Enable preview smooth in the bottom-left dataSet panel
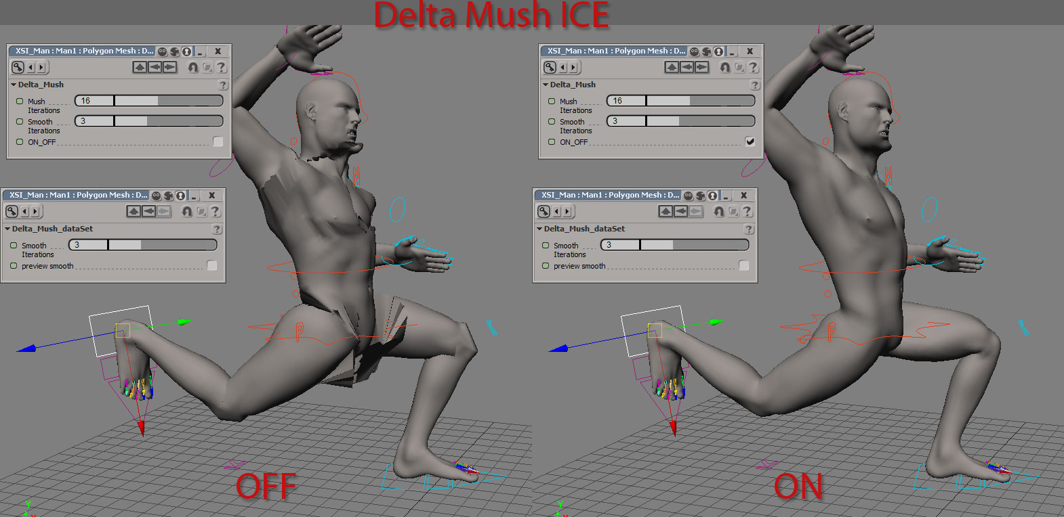Image resolution: width=1064 pixels, height=517 pixels. 211,265
